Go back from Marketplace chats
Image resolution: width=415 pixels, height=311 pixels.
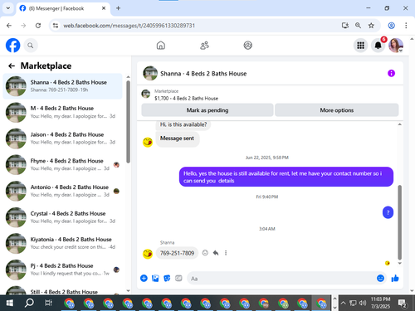click(12, 66)
